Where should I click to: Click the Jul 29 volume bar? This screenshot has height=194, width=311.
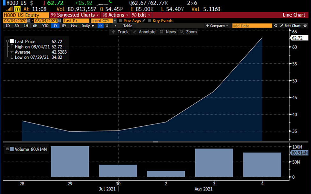(70, 161)
